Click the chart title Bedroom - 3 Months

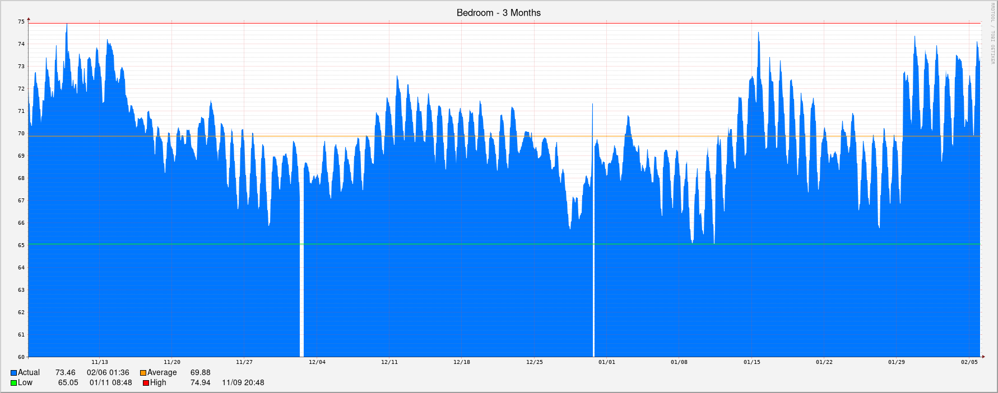[498, 13]
